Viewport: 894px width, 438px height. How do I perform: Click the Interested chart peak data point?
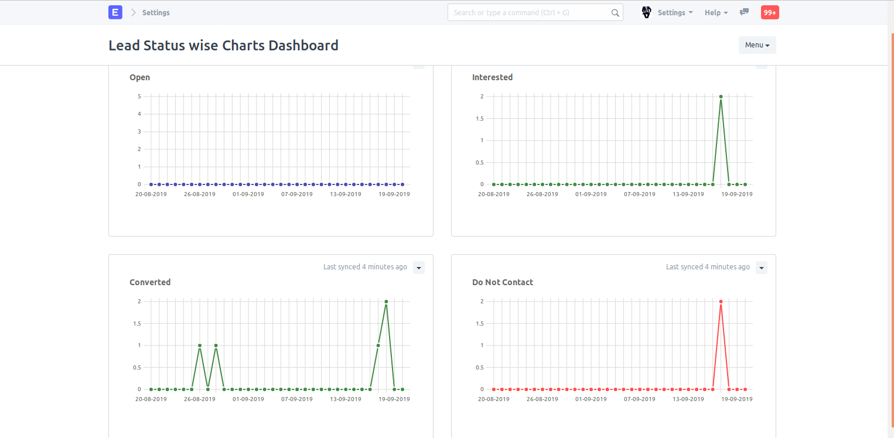721,97
